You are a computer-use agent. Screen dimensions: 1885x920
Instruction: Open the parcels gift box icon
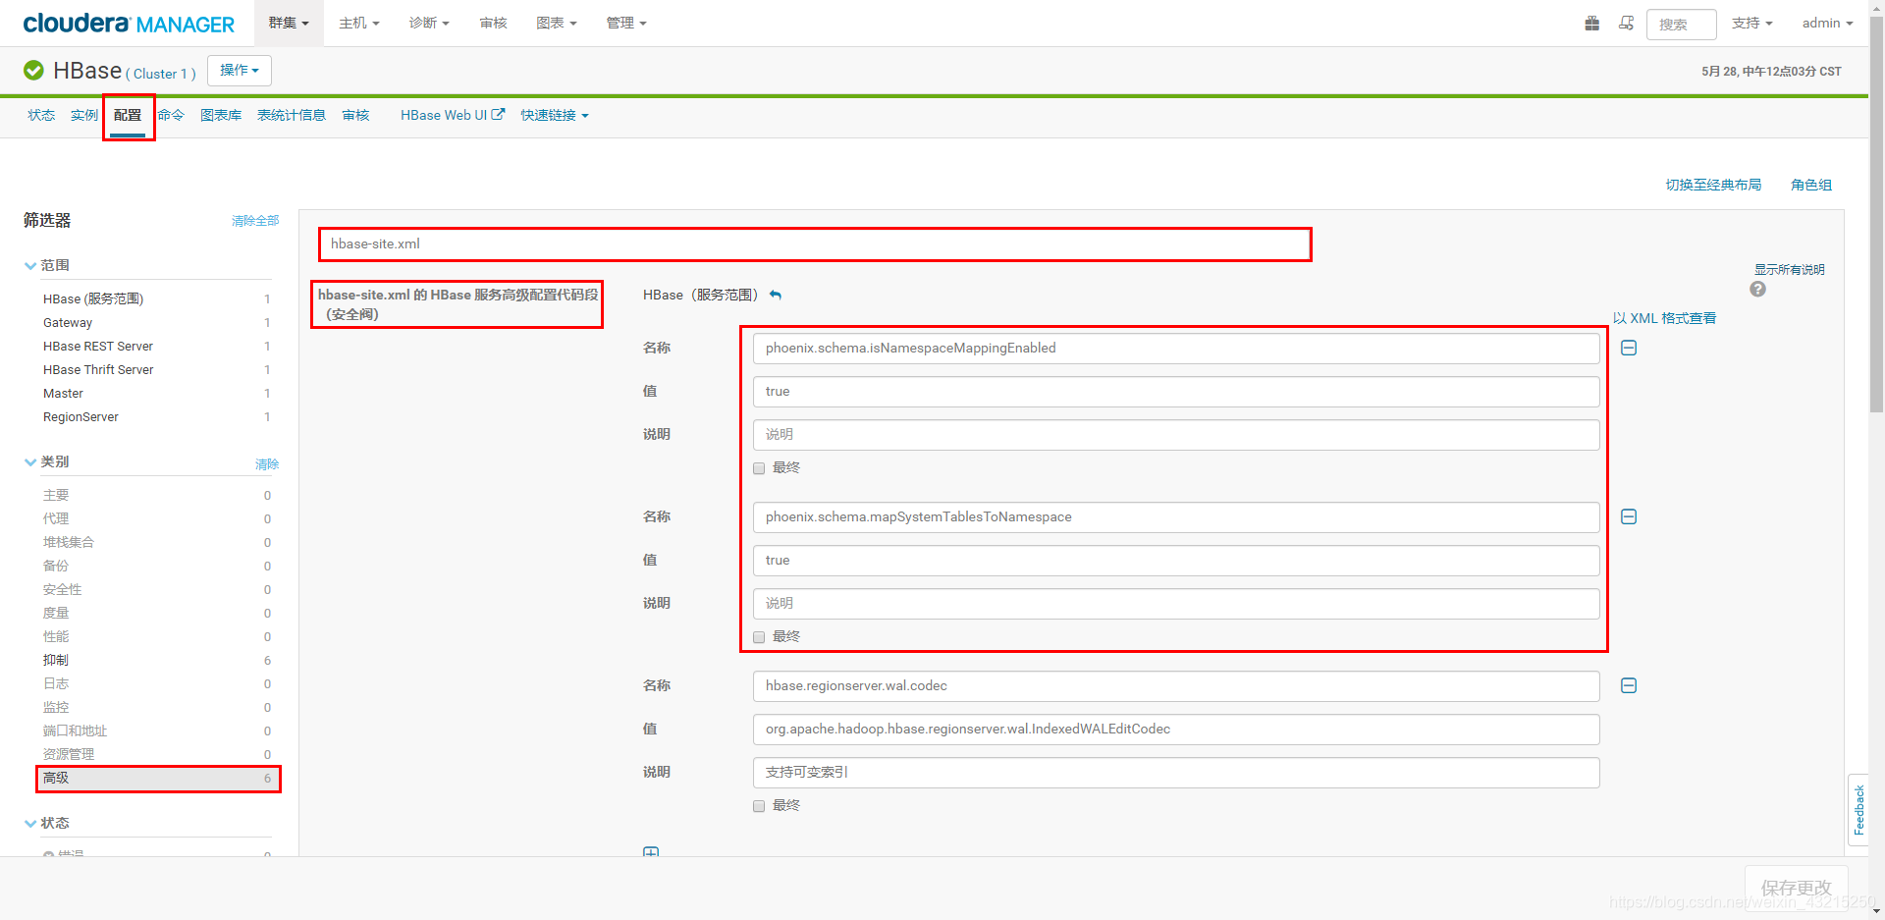(1591, 24)
